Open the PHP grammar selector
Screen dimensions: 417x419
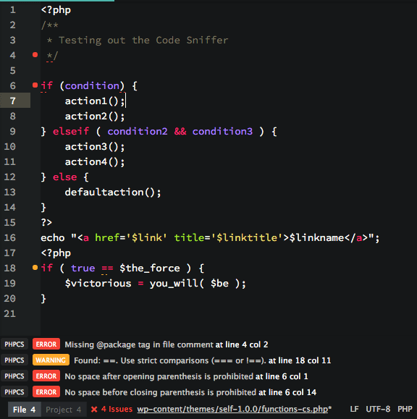(x=405, y=409)
